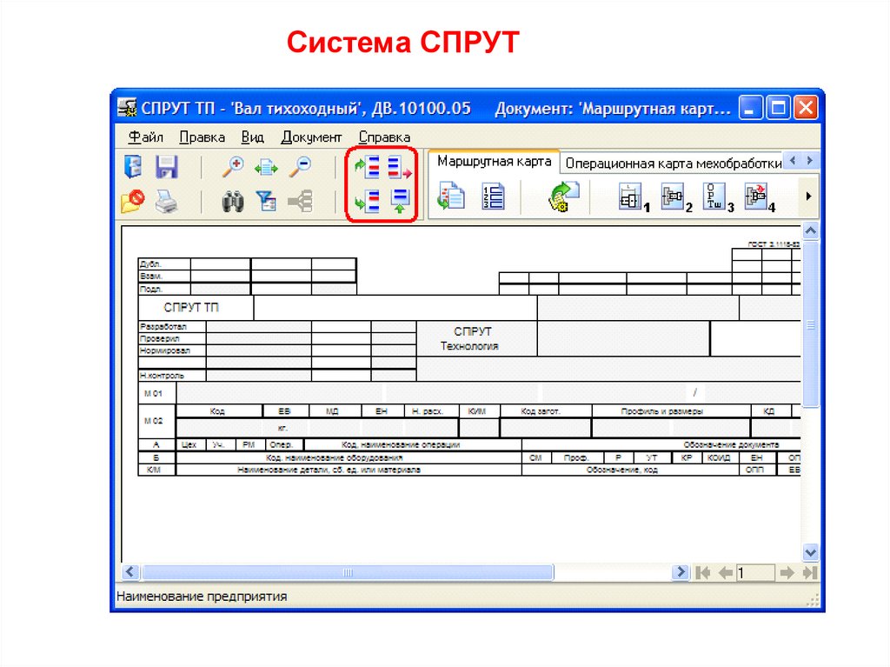Viewport: 890px width, 667px height.
Task: Zoom in with the plus magnifier
Action: 233,167
